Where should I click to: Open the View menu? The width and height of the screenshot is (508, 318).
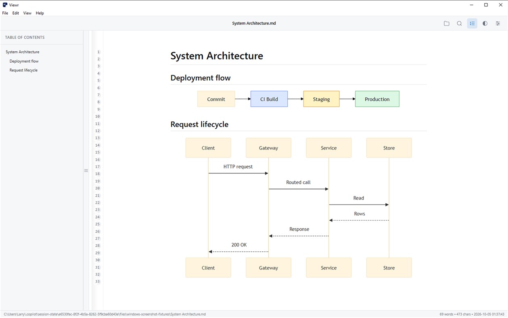click(x=27, y=13)
